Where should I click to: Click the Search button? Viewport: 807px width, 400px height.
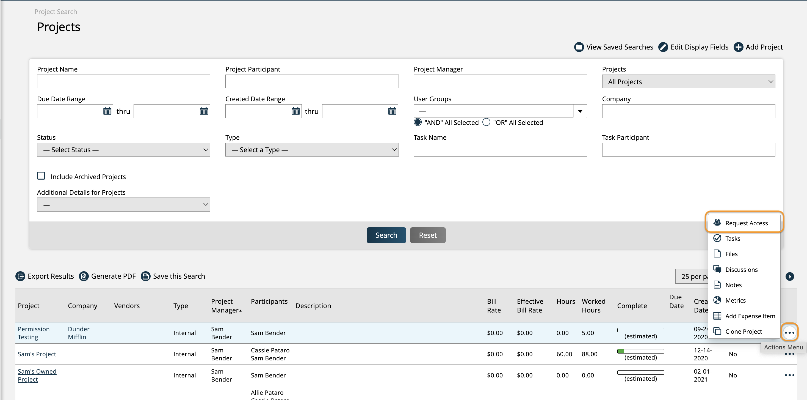[386, 235]
